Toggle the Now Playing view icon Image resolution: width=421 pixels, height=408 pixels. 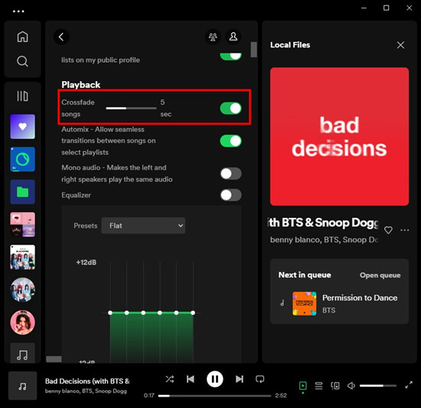point(303,386)
